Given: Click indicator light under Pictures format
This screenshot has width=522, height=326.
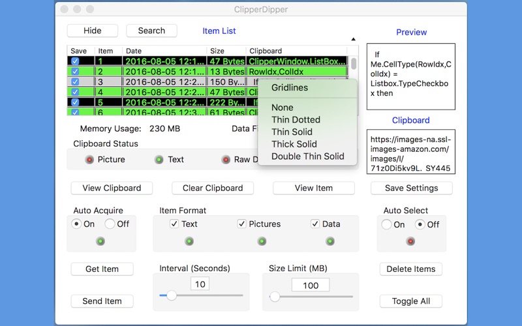Looking at the screenshot, I should click(x=262, y=241).
